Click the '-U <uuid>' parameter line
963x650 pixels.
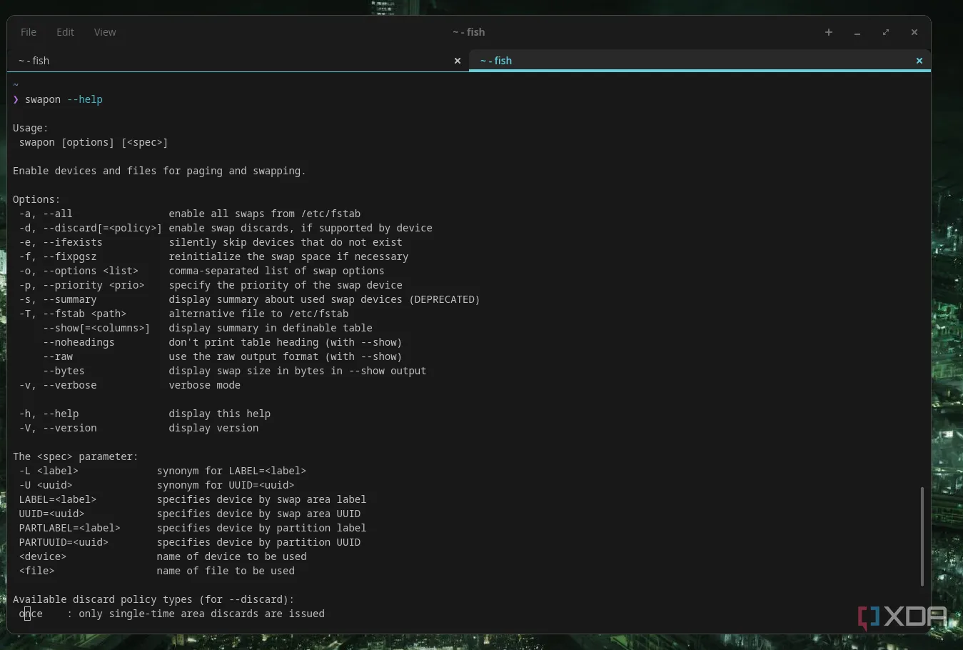click(x=156, y=485)
